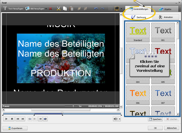Click the presets list scroll up arrow

click(178, 23)
